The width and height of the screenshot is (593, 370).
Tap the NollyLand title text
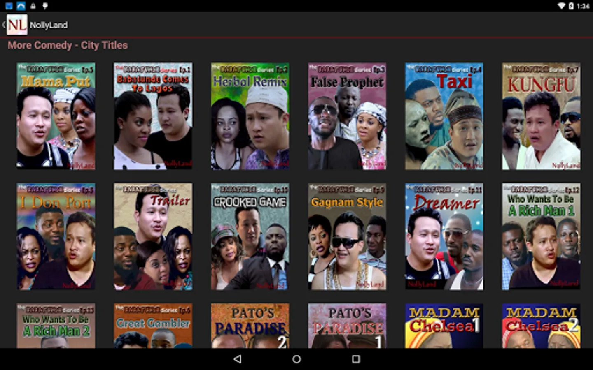(49, 25)
